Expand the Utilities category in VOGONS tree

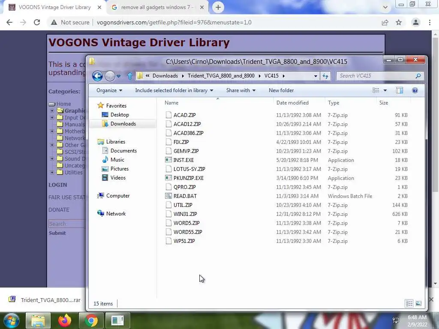pyautogui.click(x=52, y=172)
